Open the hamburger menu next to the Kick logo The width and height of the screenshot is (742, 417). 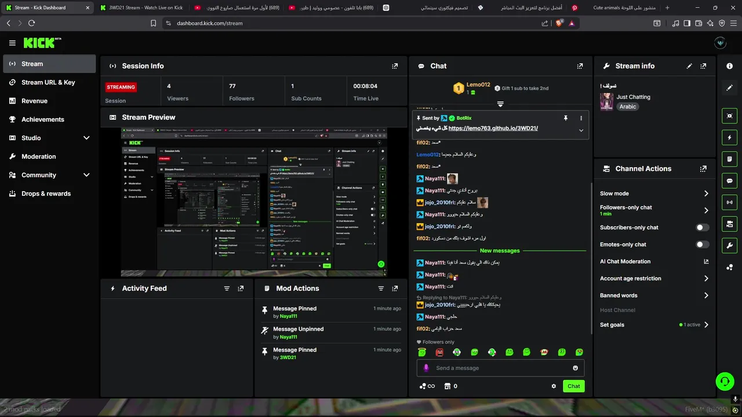[x=12, y=43]
